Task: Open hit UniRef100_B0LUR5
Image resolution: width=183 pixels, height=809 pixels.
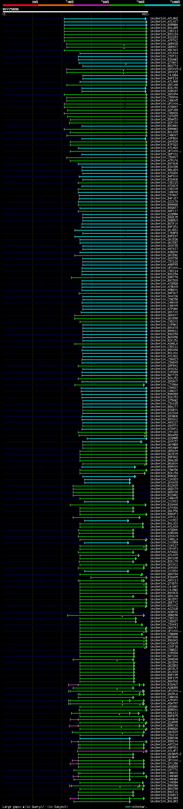Action: pos(164,28)
